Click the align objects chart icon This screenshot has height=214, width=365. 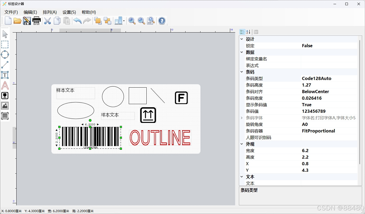(119, 21)
